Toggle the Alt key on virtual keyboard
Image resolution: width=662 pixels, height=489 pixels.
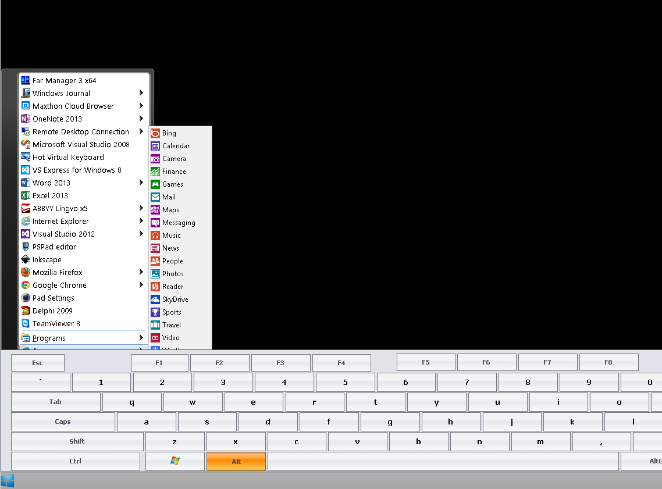tap(236, 461)
